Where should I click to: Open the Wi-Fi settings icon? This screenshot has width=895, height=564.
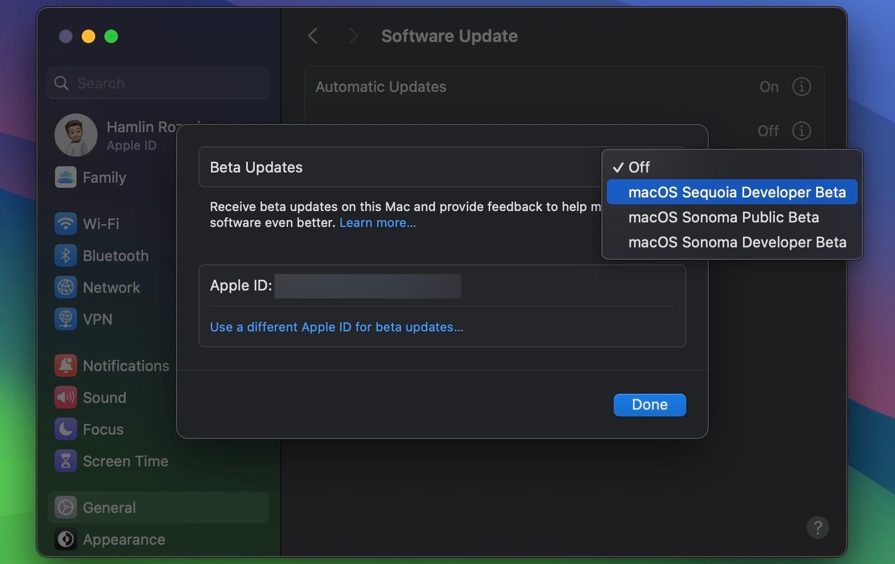point(66,224)
